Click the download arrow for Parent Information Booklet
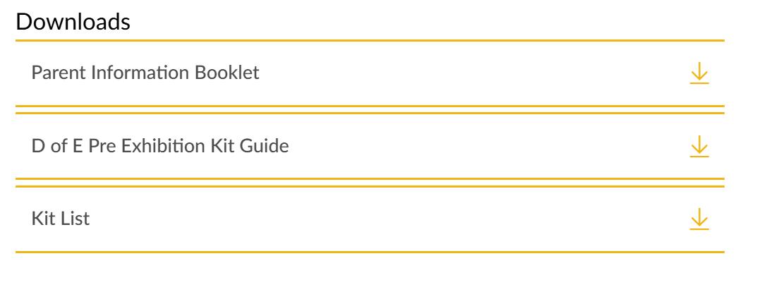769x299 pixels. pos(698,73)
